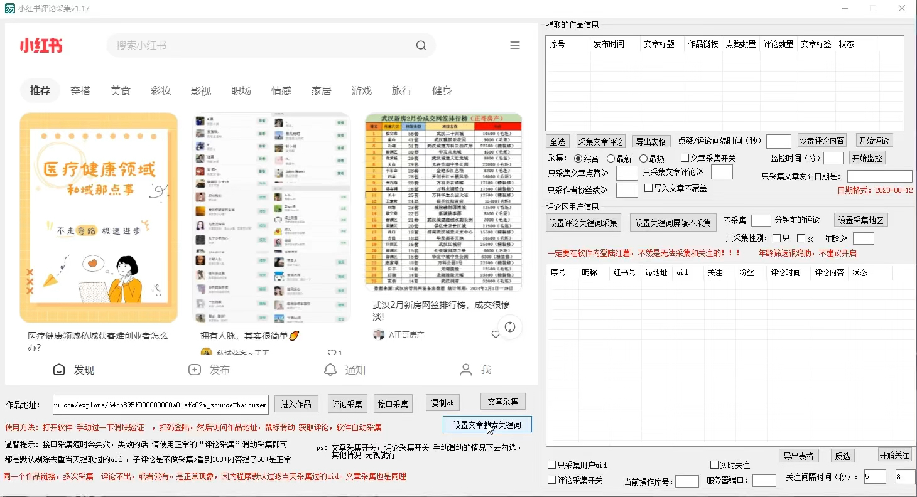Click the 发布 plus icon
The image size is (917, 497).
[195, 370]
